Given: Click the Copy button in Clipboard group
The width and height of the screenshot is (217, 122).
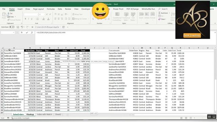Looking at the screenshot, I should click(x=11, y=17).
